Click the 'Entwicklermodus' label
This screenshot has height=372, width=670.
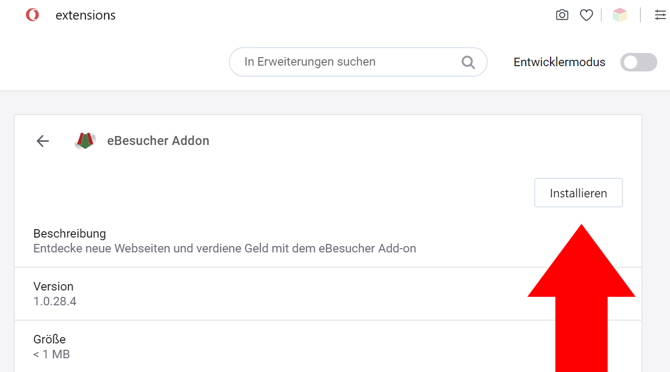pos(560,62)
